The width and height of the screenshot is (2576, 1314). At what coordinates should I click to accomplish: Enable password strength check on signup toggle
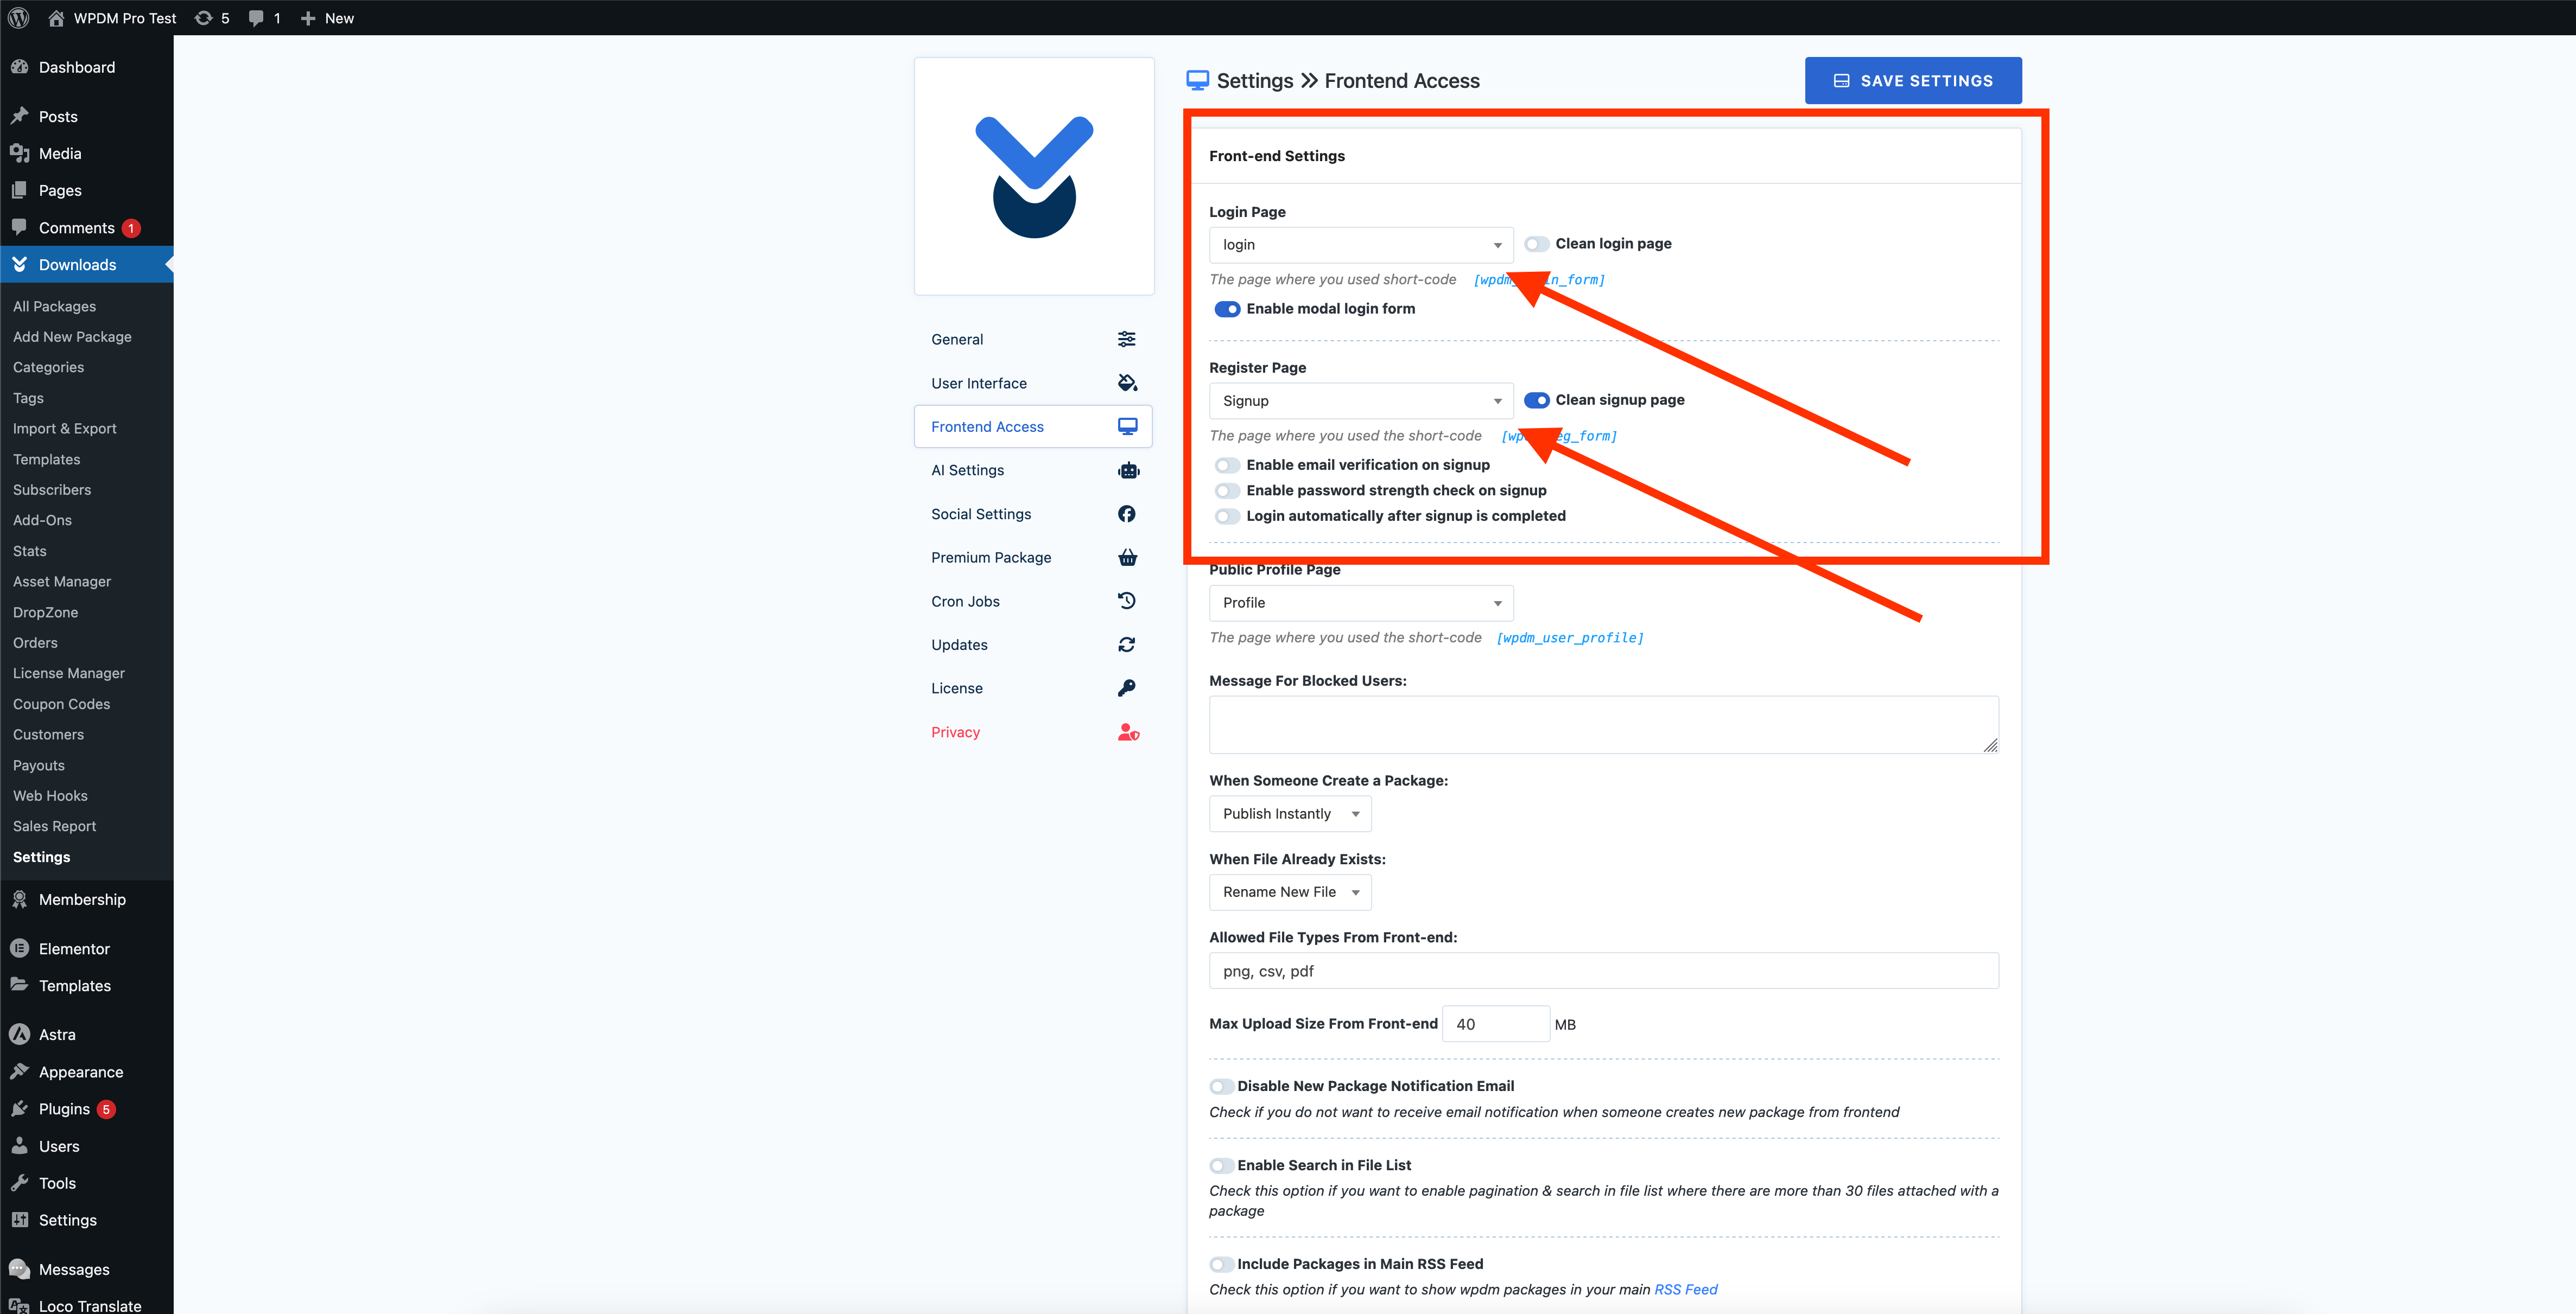pos(1227,490)
